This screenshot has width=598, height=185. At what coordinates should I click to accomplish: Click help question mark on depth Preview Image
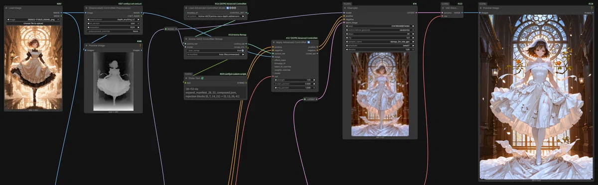(140, 45)
